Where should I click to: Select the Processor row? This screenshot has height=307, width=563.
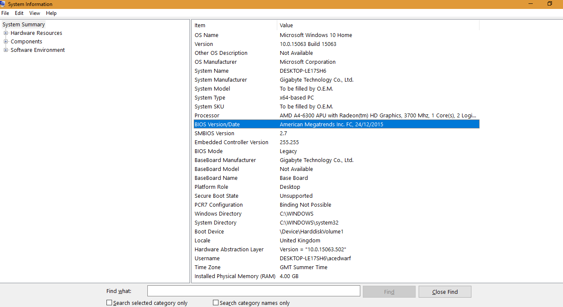[336, 116]
